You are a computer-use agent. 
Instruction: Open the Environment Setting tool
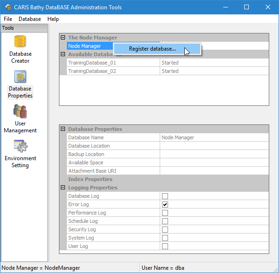20,147
